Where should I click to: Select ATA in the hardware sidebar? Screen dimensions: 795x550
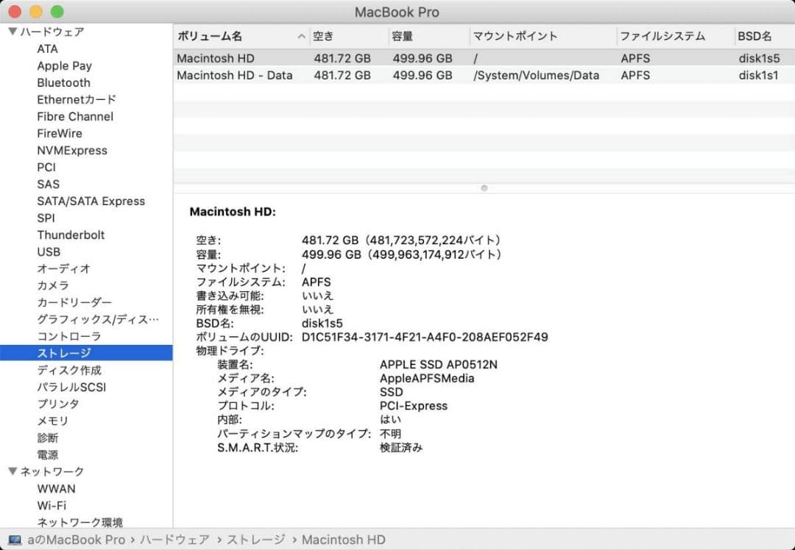tap(46, 49)
